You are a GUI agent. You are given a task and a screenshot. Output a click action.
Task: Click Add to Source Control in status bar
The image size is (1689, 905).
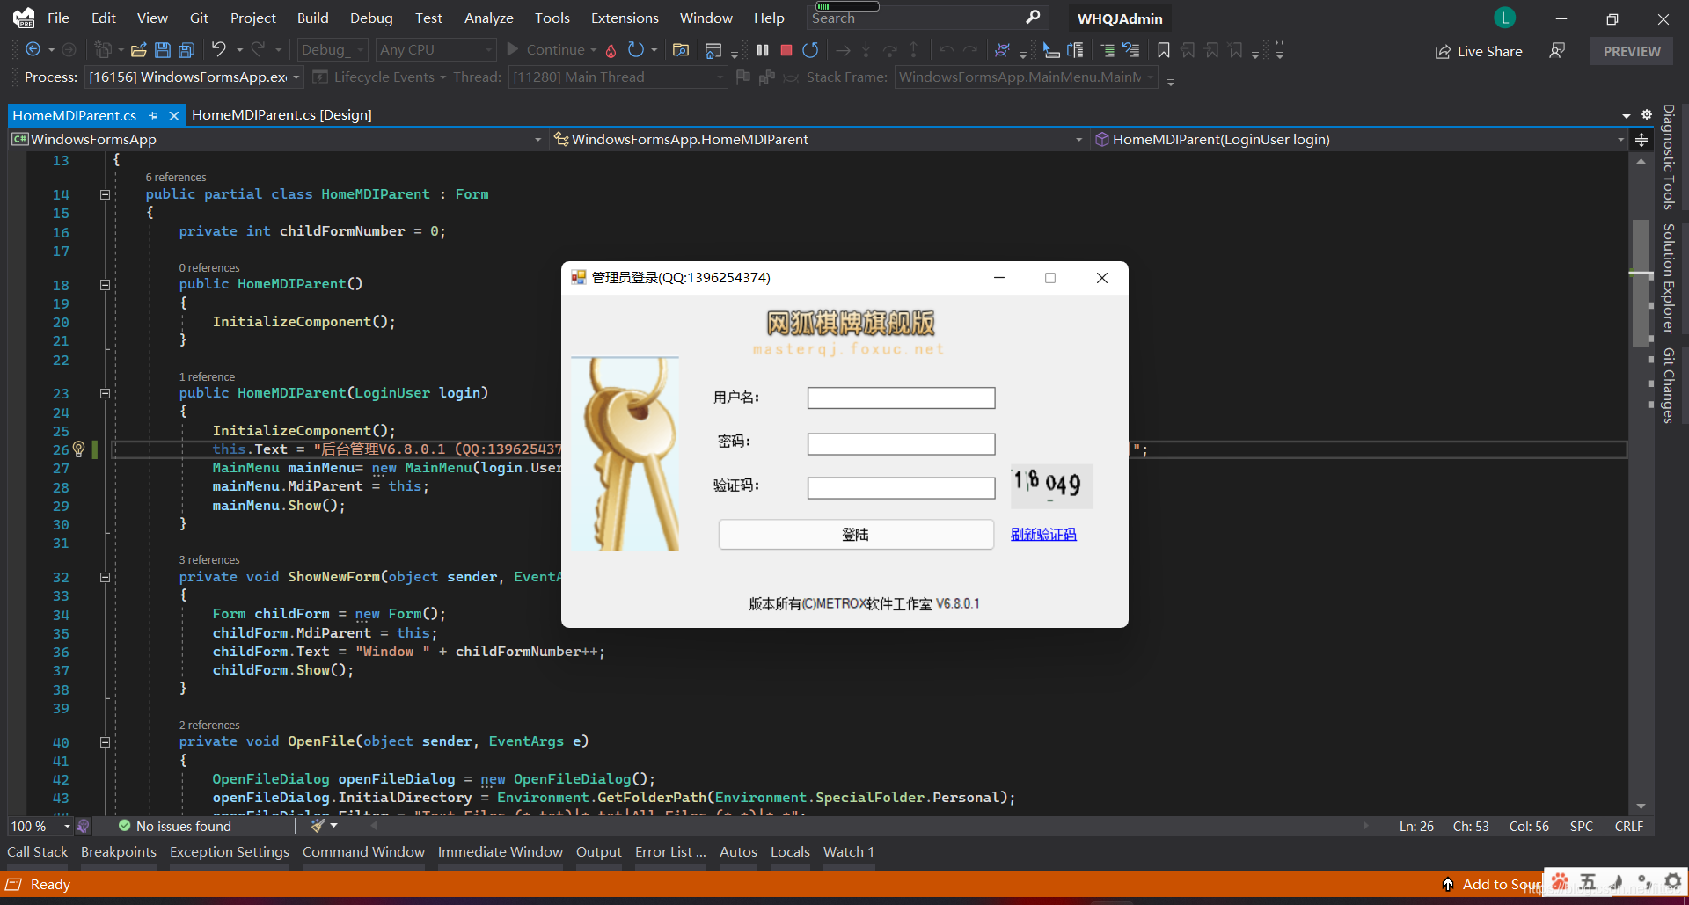click(1492, 884)
